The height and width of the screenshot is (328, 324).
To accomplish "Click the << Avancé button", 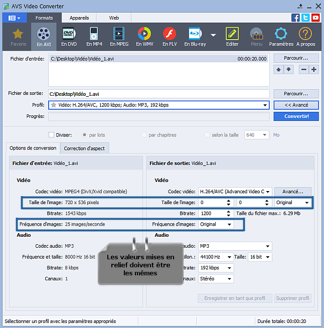I will point(296,105).
